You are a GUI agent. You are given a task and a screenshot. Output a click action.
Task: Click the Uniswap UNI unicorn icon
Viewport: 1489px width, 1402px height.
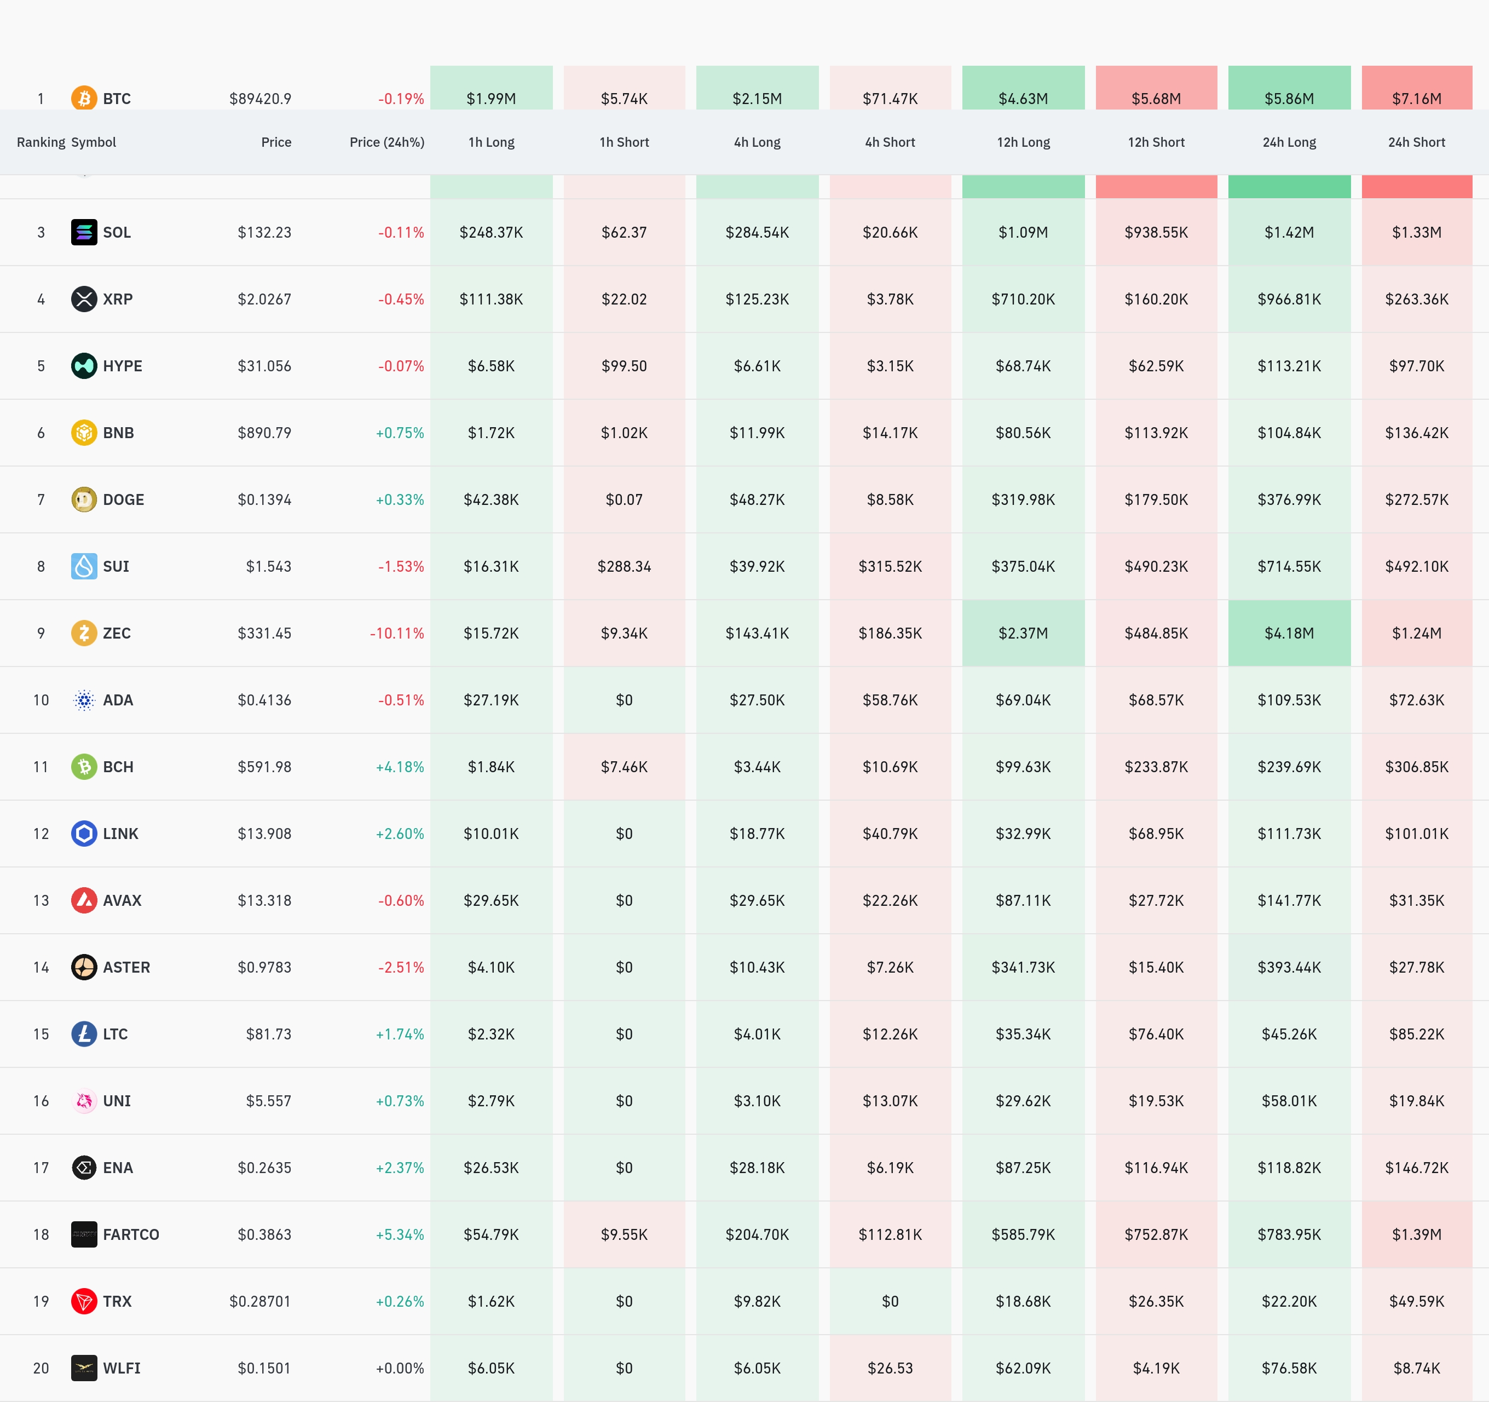[x=84, y=1101]
